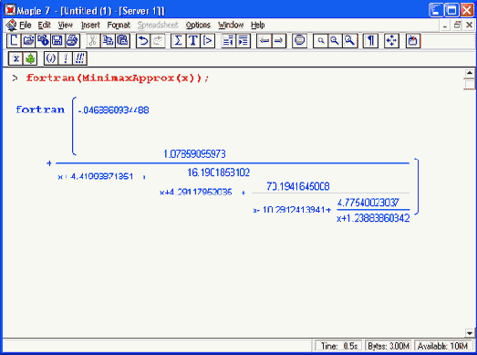Screen dimensions: 477x355
Task: Print the worksheet using printer icon
Action: (x=72, y=40)
